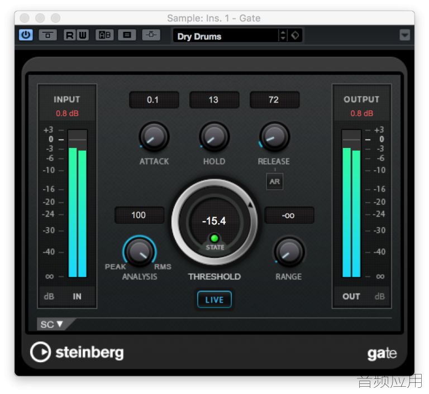Viewport: 429px width, 394px height.
Task: Click the Range knob
Action: point(289,252)
